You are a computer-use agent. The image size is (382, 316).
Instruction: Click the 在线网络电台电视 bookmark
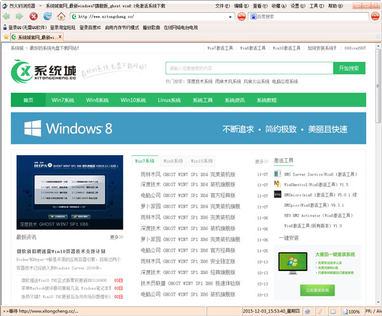[181, 27]
